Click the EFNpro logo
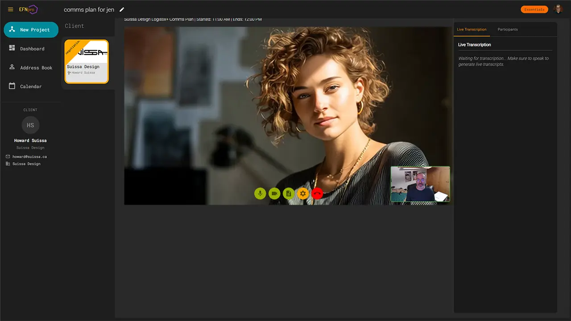The width and height of the screenshot is (571, 321). point(28,9)
